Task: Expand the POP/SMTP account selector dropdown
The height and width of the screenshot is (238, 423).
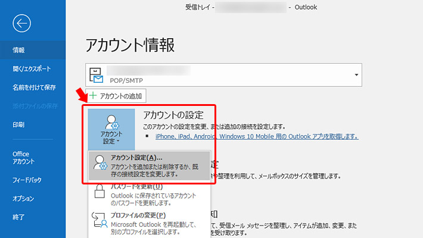Action: (356, 75)
